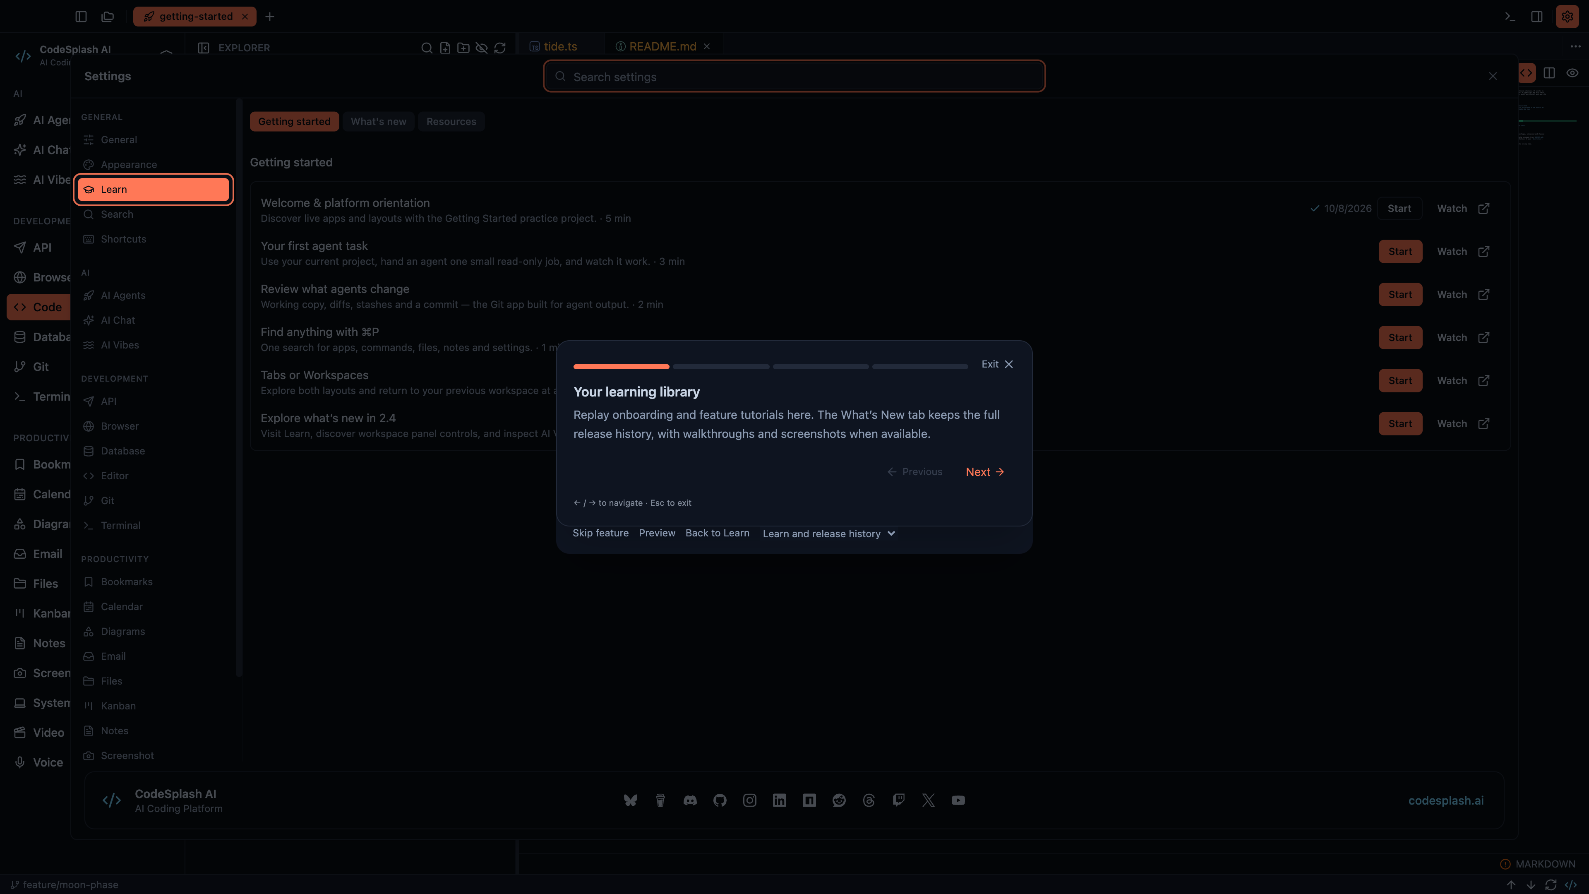Click the search icon in Explorer toolbar
This screenshot has height=894, width=1589.
(x=426, y=48)
